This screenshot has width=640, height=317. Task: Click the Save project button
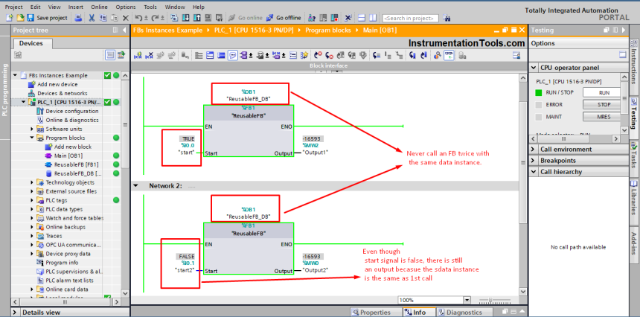[48, 18]
